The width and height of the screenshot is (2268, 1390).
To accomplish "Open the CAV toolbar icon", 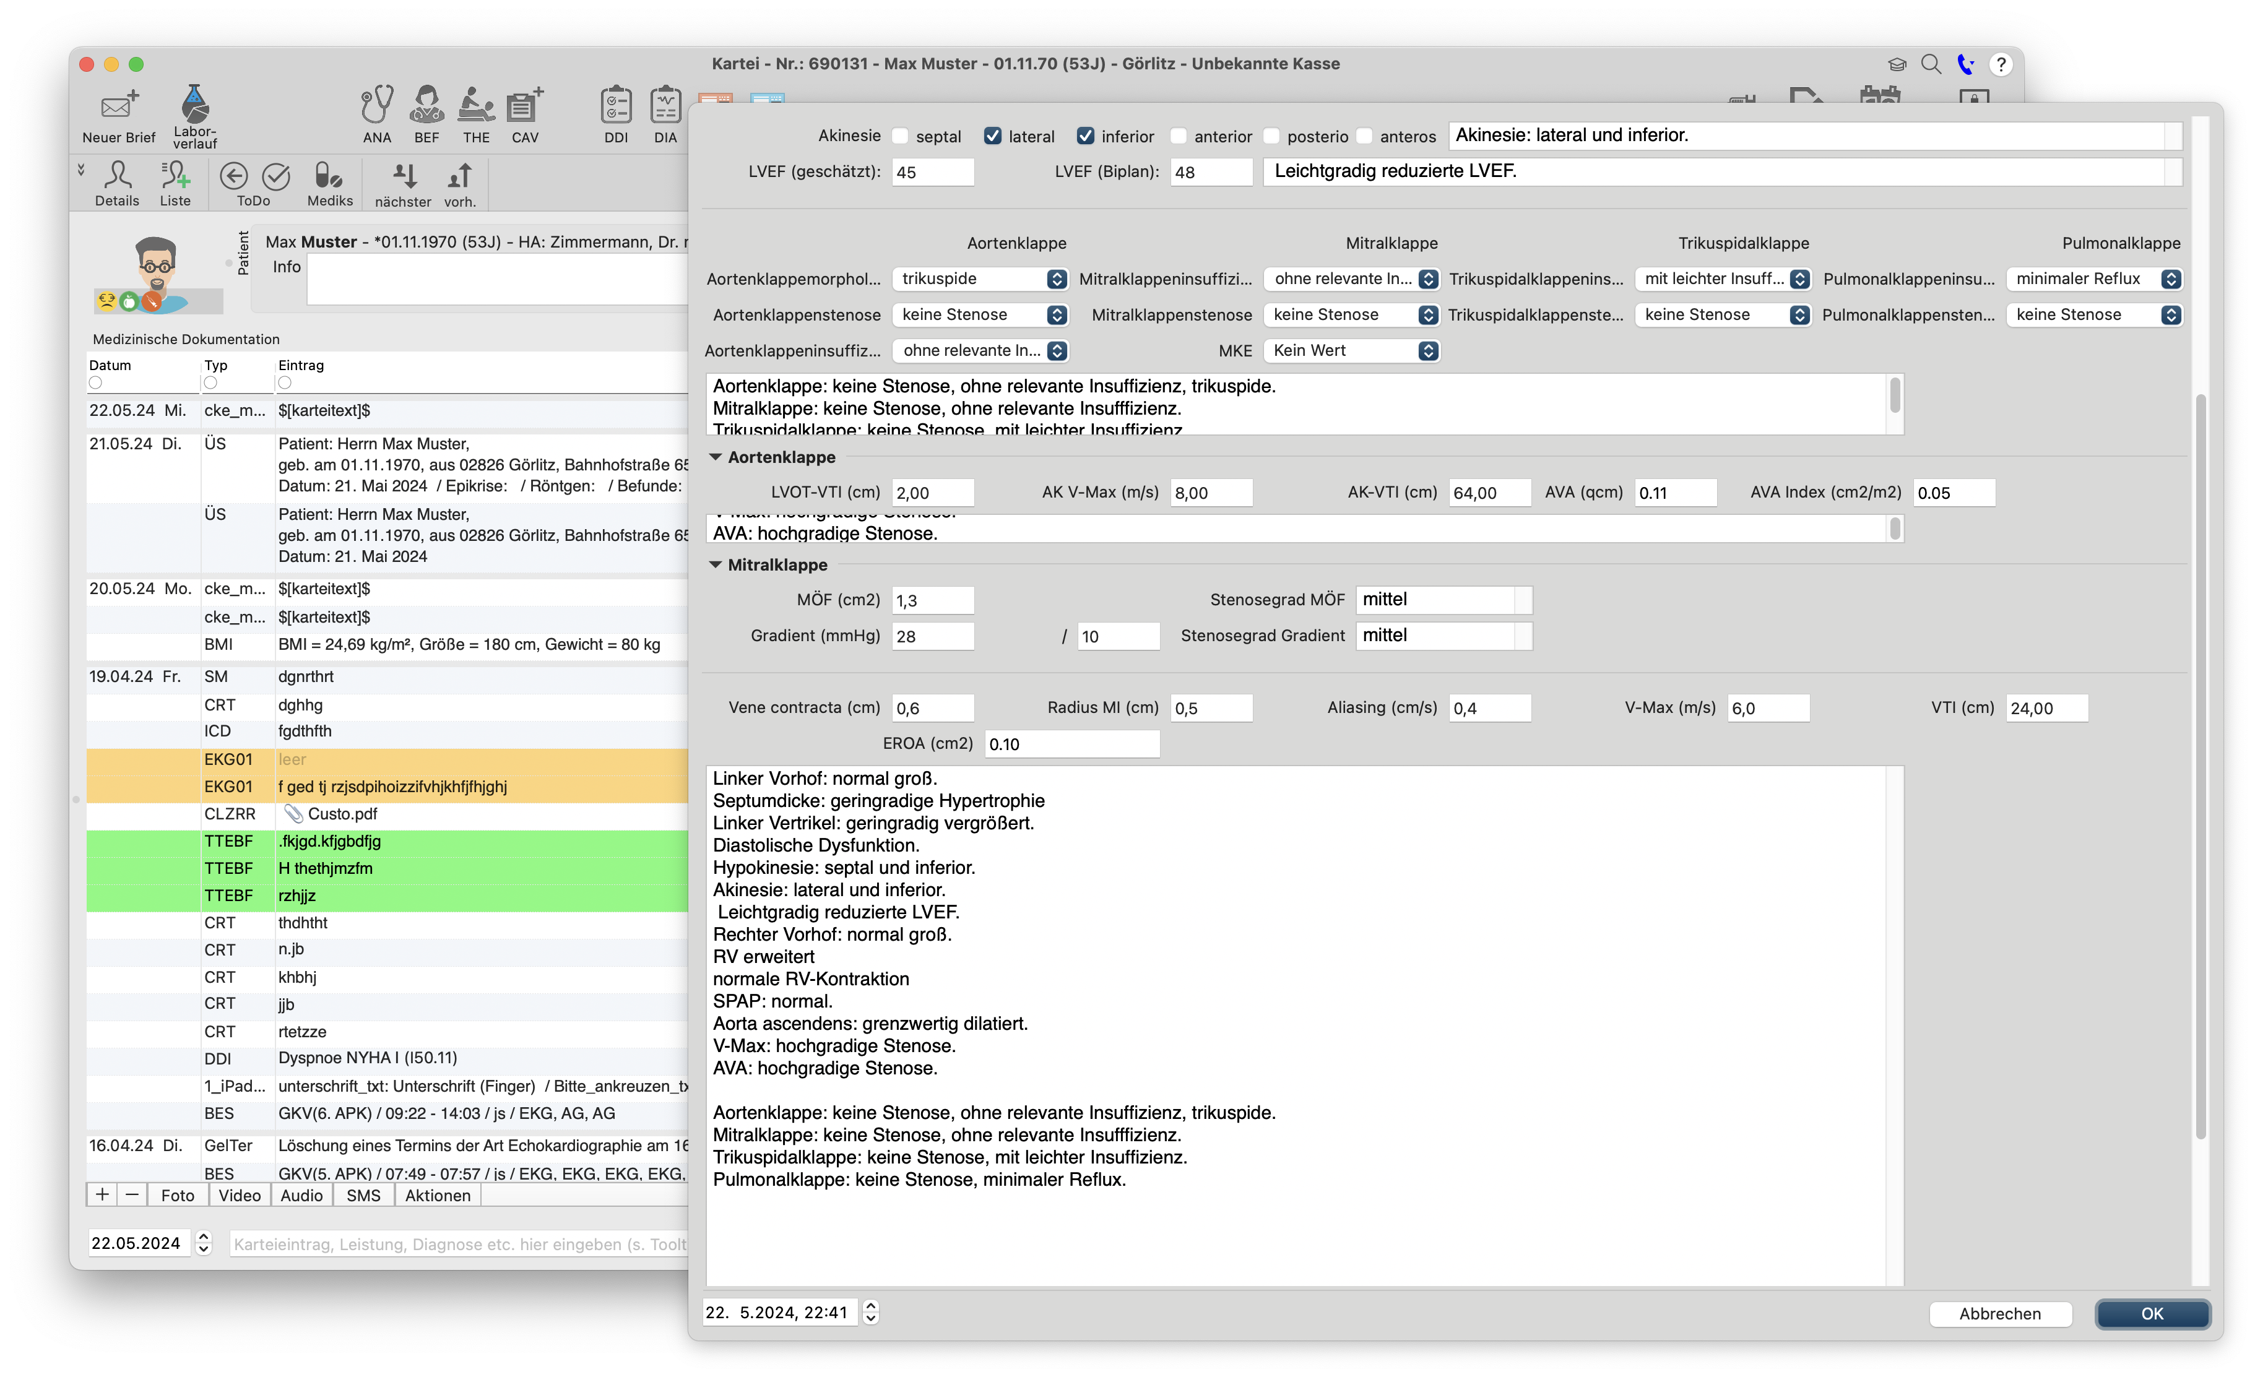I will (x=525, y=105).
